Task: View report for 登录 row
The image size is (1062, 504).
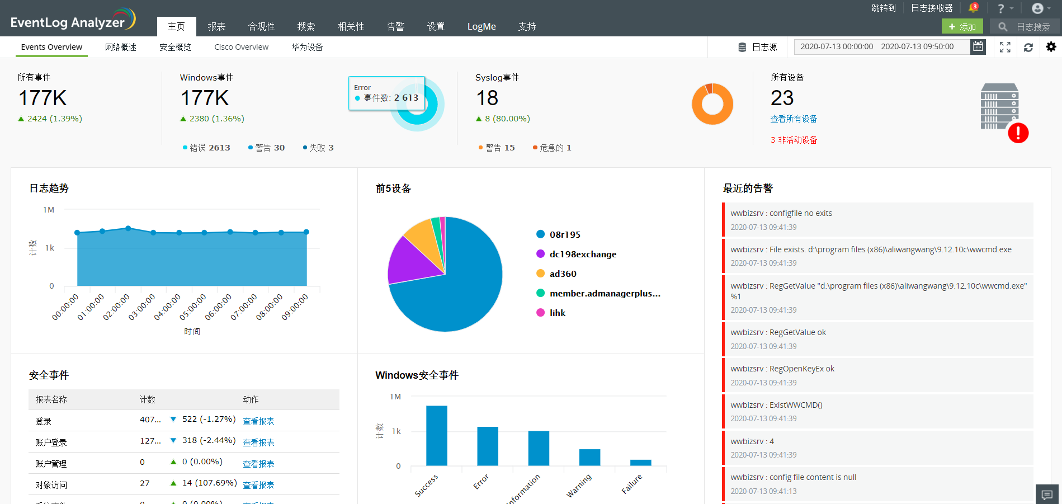Action: 258,421
